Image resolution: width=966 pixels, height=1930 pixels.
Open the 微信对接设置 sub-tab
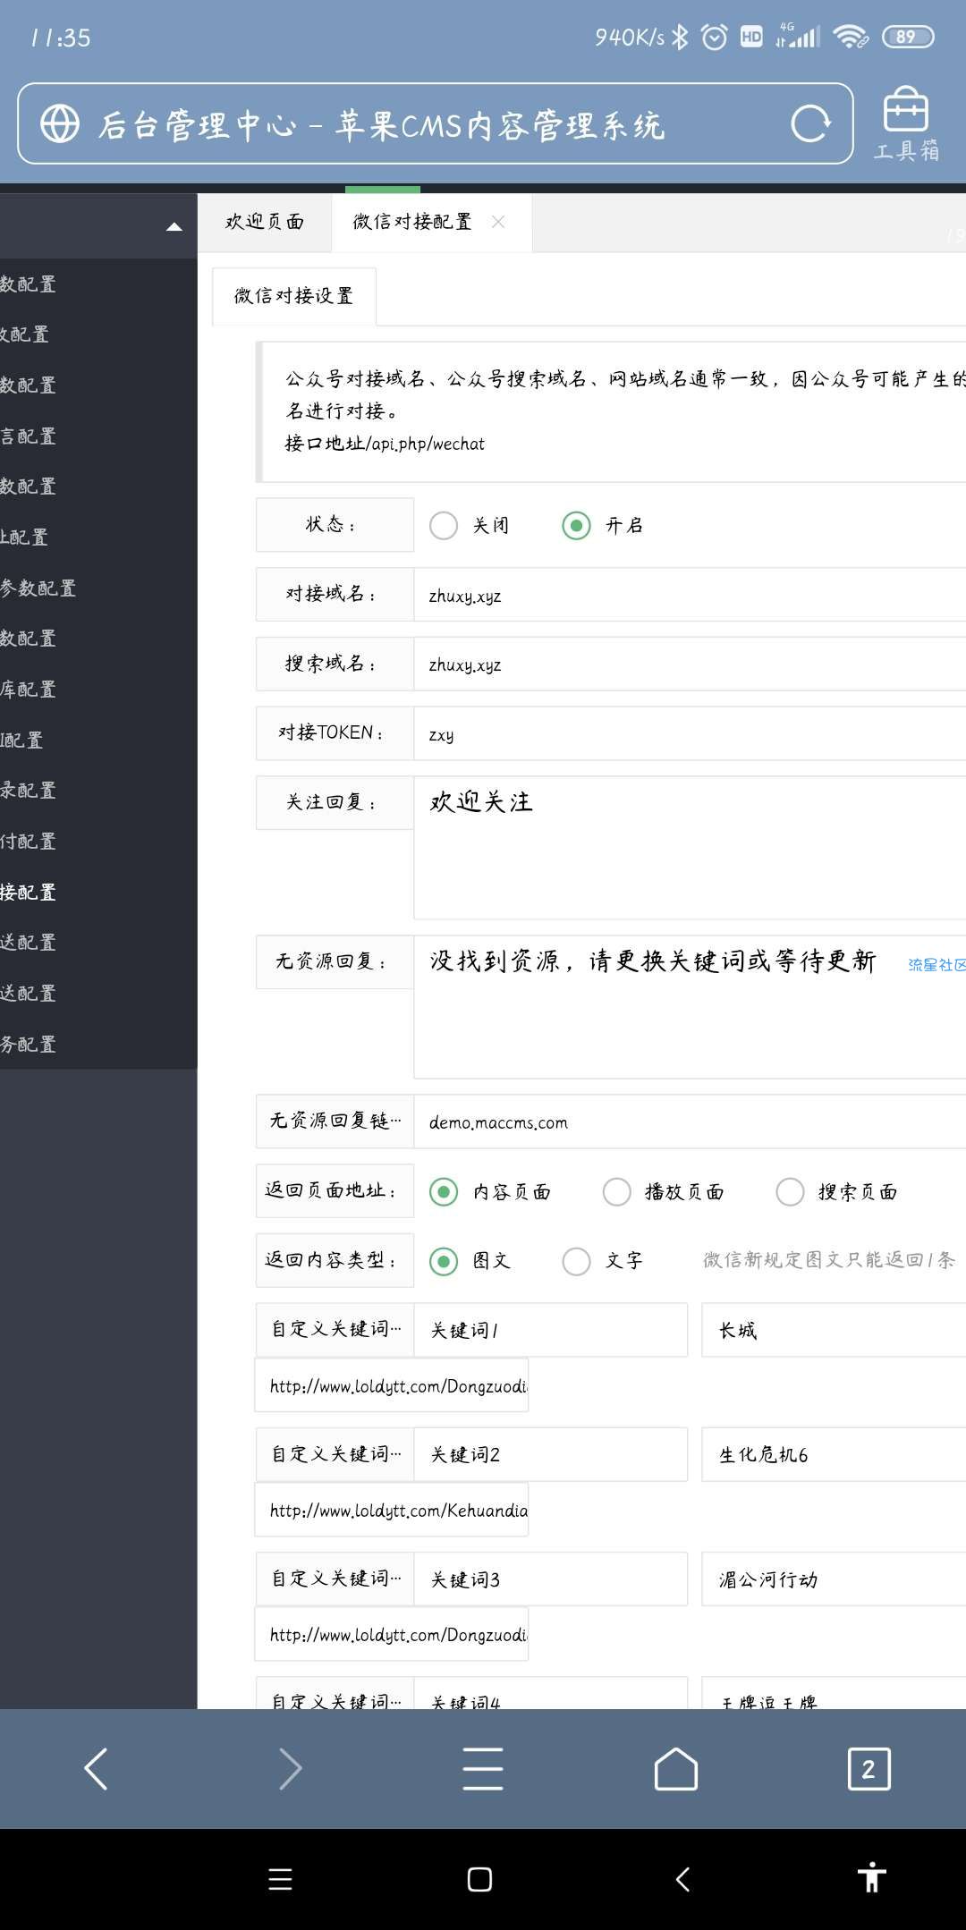pyautogui.click(x=293, y=296)
